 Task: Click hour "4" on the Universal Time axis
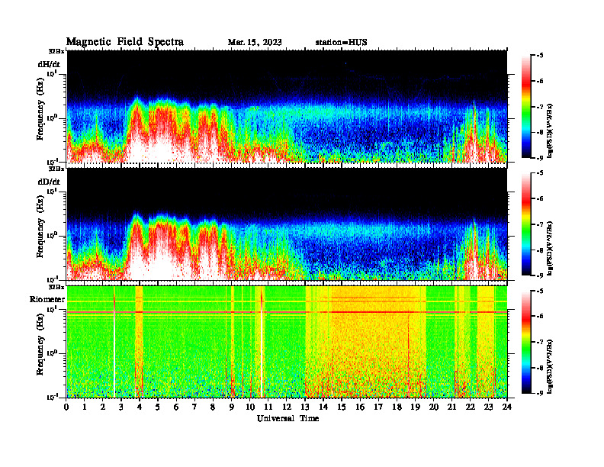(140, 407)
